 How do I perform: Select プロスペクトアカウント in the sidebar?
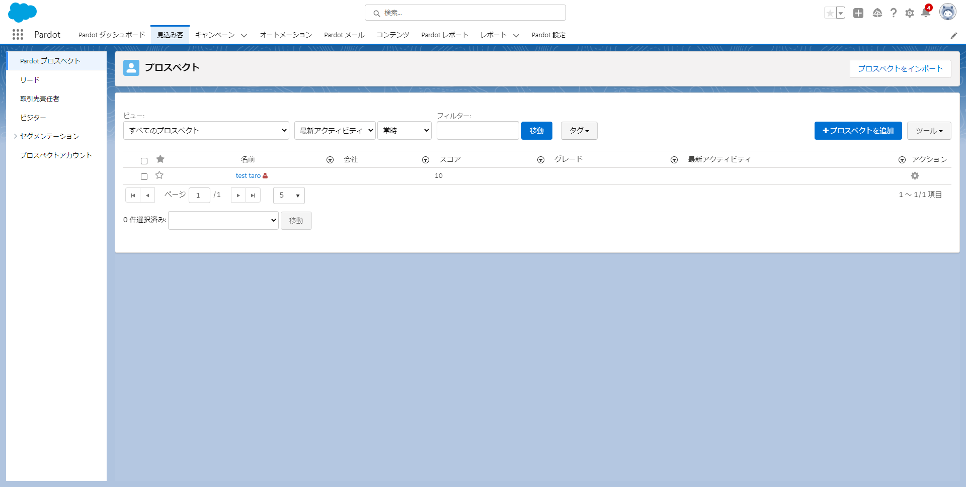click(x=56, y=155)
